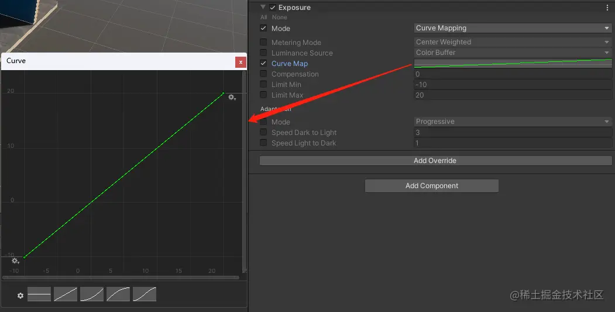Viewport: 615px width, 312px height.
Task: Select the upper-right curve keyframe point
Action: (223, 93)
